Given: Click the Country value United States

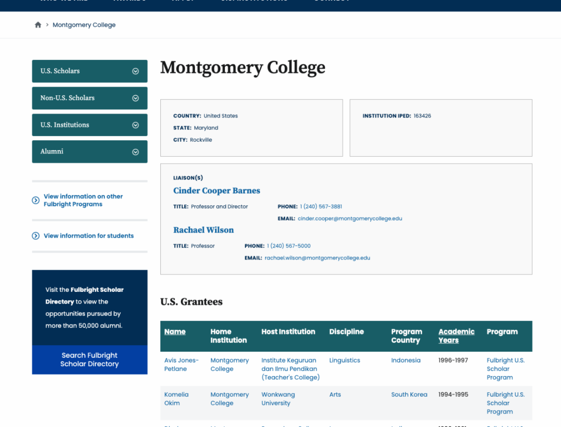Looking at the screenshot, I should point(221,116).
